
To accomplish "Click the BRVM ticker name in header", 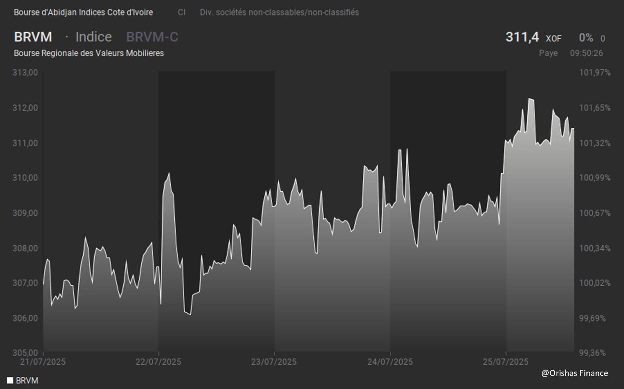I will tap(33, 37).
